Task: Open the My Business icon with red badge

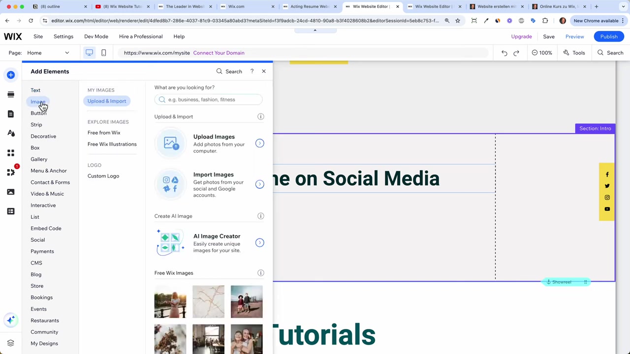Action: pyautogui.click(x=11, y=172)
